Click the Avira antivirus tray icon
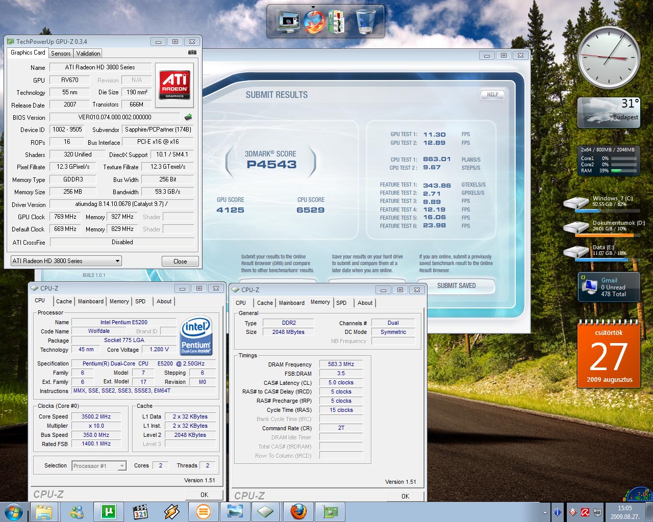This screenshot has width=653, height=522. tap(585, 512)
